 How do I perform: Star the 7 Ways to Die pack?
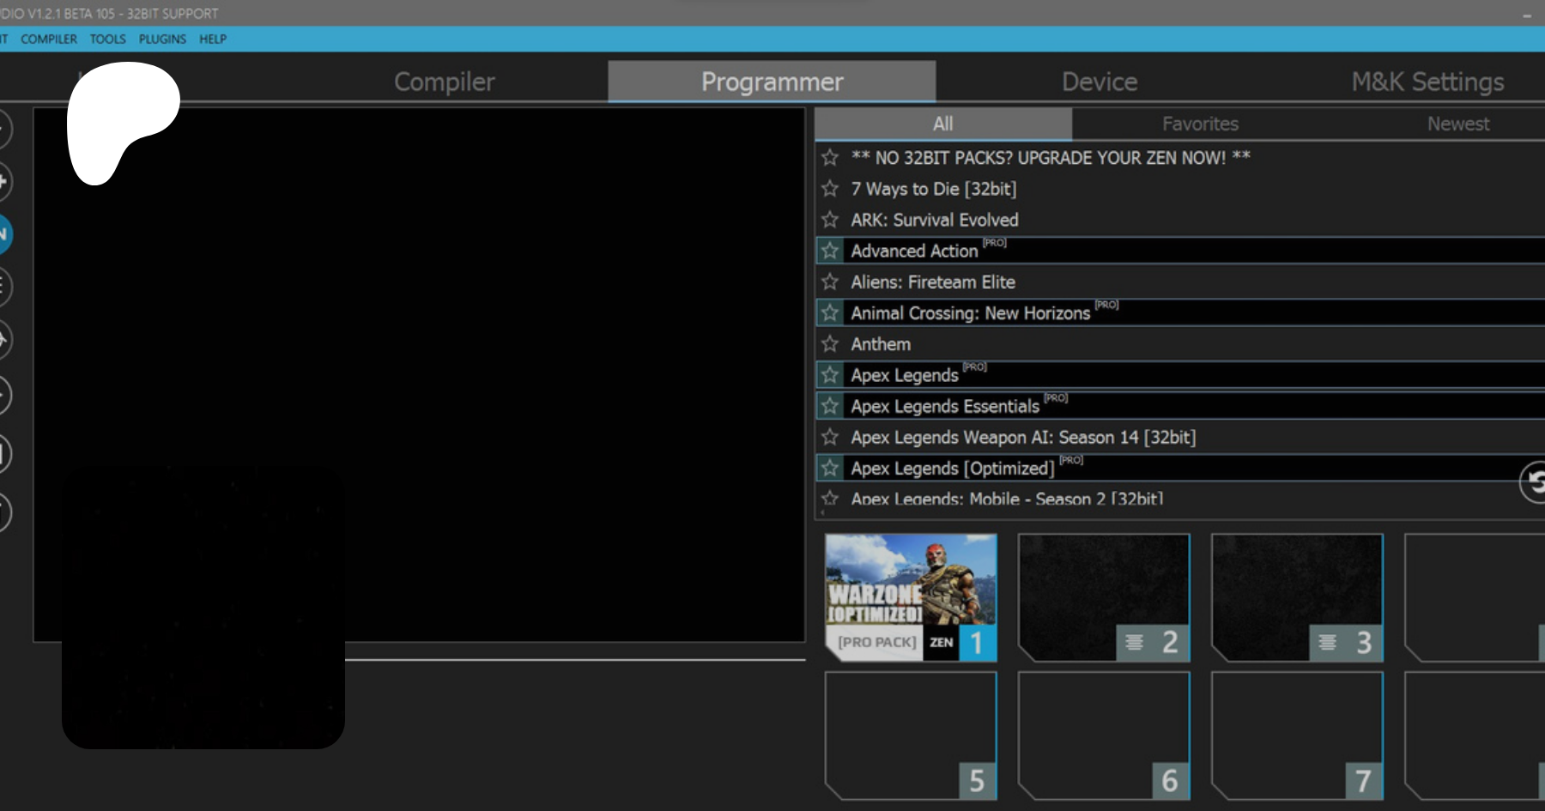click(x=829, y=189)
